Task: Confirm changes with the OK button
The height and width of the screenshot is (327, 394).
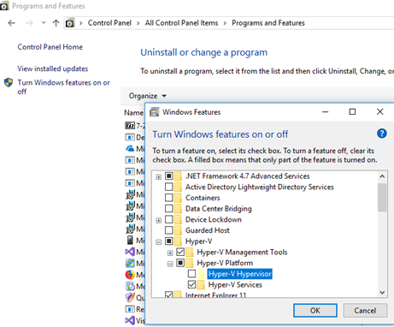Action: click(x=315, y=311)
